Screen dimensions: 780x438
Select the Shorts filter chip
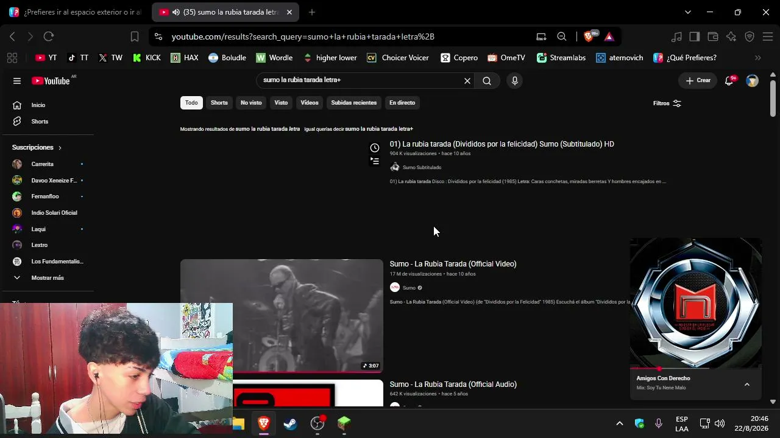click(x=219, y=103)
